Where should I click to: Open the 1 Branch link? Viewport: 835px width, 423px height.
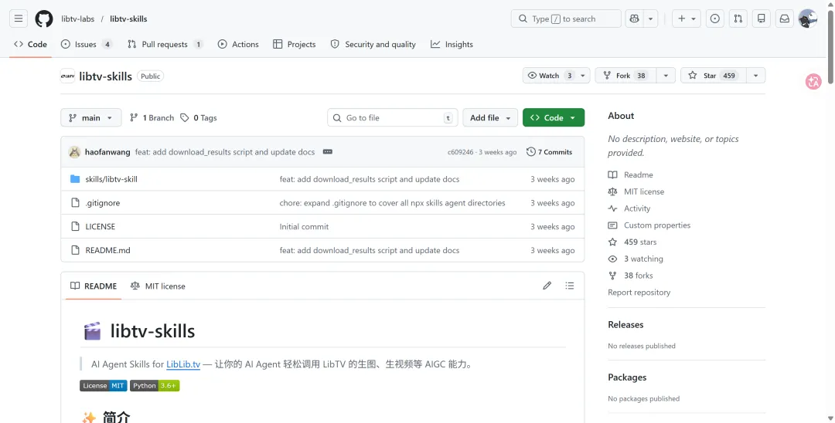152,117
